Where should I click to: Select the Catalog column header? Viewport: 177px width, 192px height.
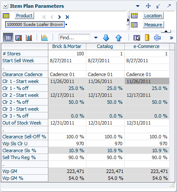(105, 46)
